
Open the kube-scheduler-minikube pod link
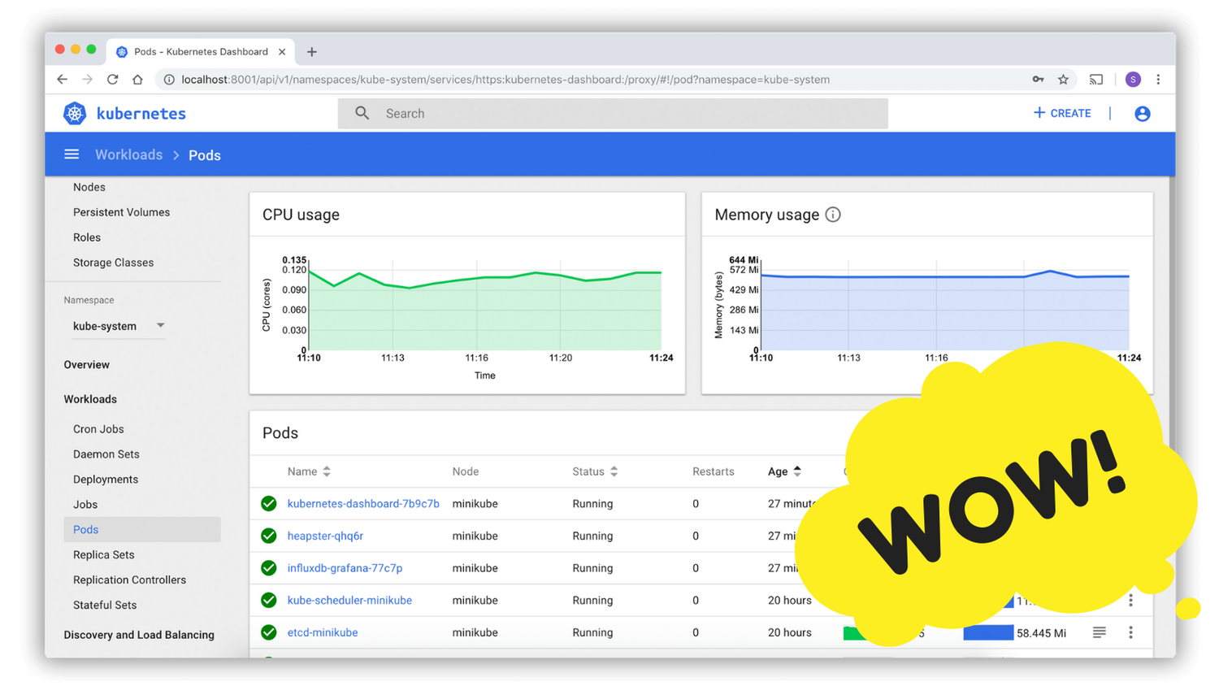tap(349, 601)
